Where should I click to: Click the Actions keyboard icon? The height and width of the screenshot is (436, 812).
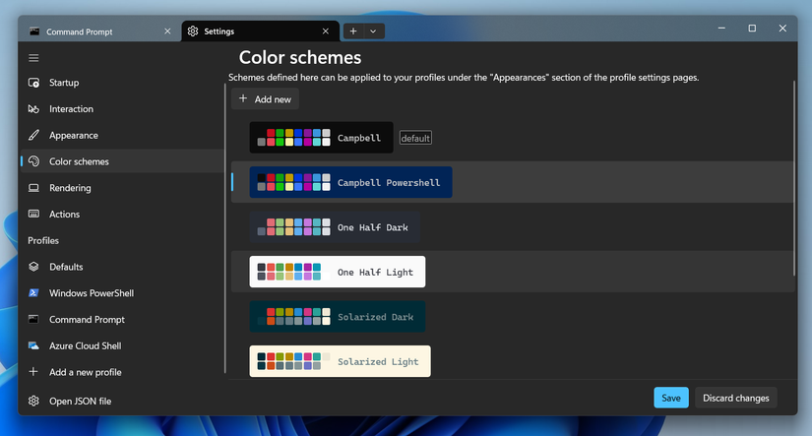(33, 214)
